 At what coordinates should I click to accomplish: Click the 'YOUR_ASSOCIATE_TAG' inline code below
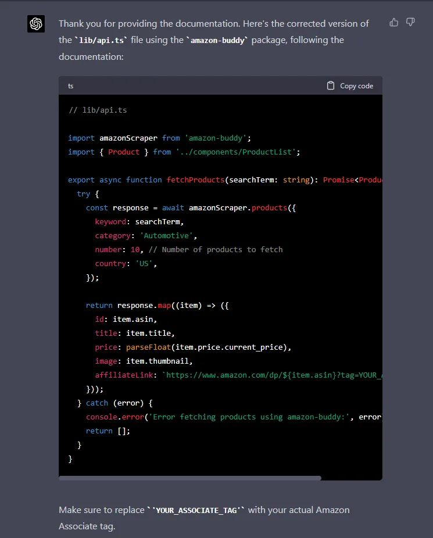click(196, 510)
